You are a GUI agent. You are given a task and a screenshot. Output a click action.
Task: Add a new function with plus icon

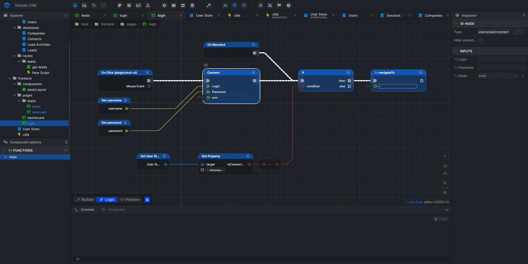pyautogui.click(x=65, y=150)
